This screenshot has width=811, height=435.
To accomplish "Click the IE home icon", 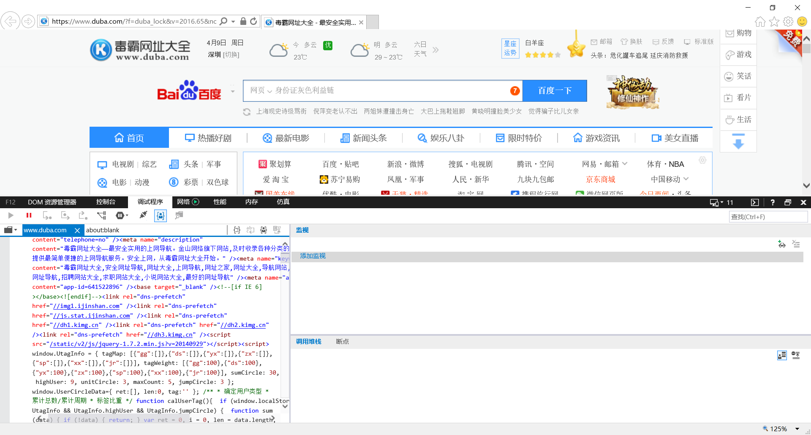I will tap(760, 22).
